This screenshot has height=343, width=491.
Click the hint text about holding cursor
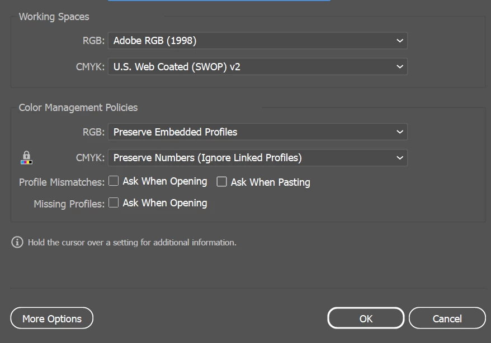pyautogui.click(x=132, y=243)
